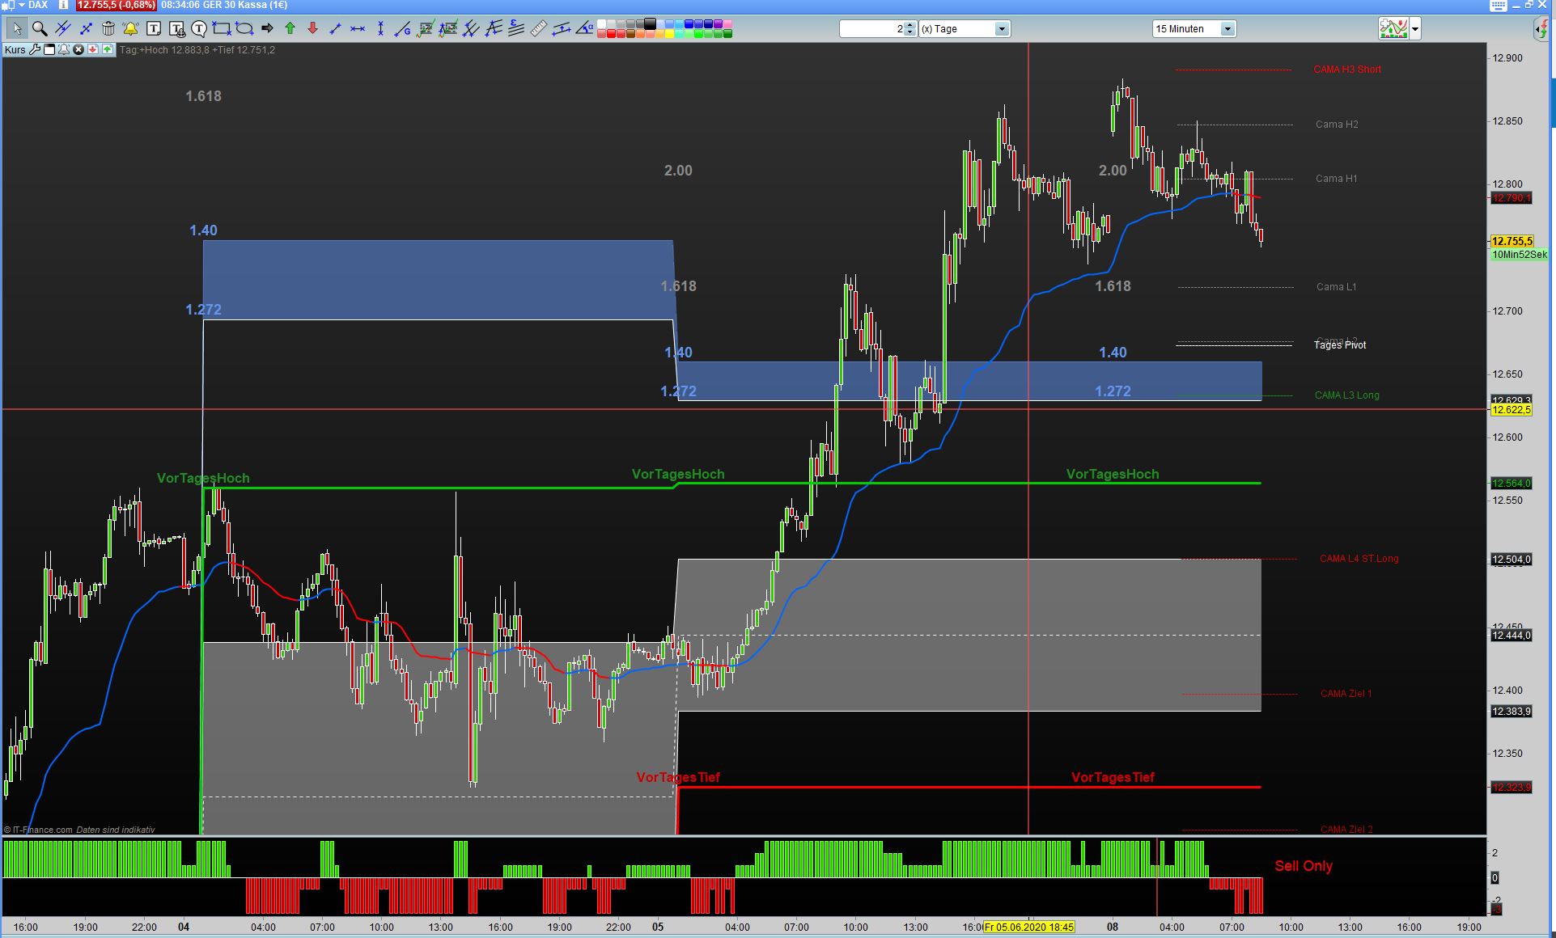The height and width of the screenshot is (938, 1556).
Task: Remove Kurs indicator with X icon
Action: (78, 50)
